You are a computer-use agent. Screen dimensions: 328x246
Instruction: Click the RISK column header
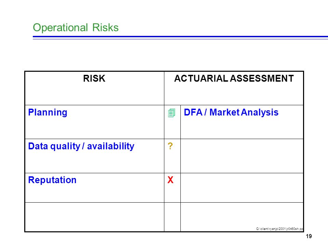[x=94, y=79]
